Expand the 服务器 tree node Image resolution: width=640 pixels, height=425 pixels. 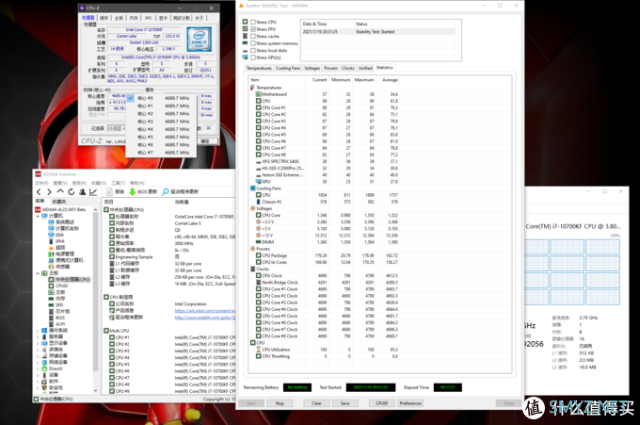click(x=38, y=336)
